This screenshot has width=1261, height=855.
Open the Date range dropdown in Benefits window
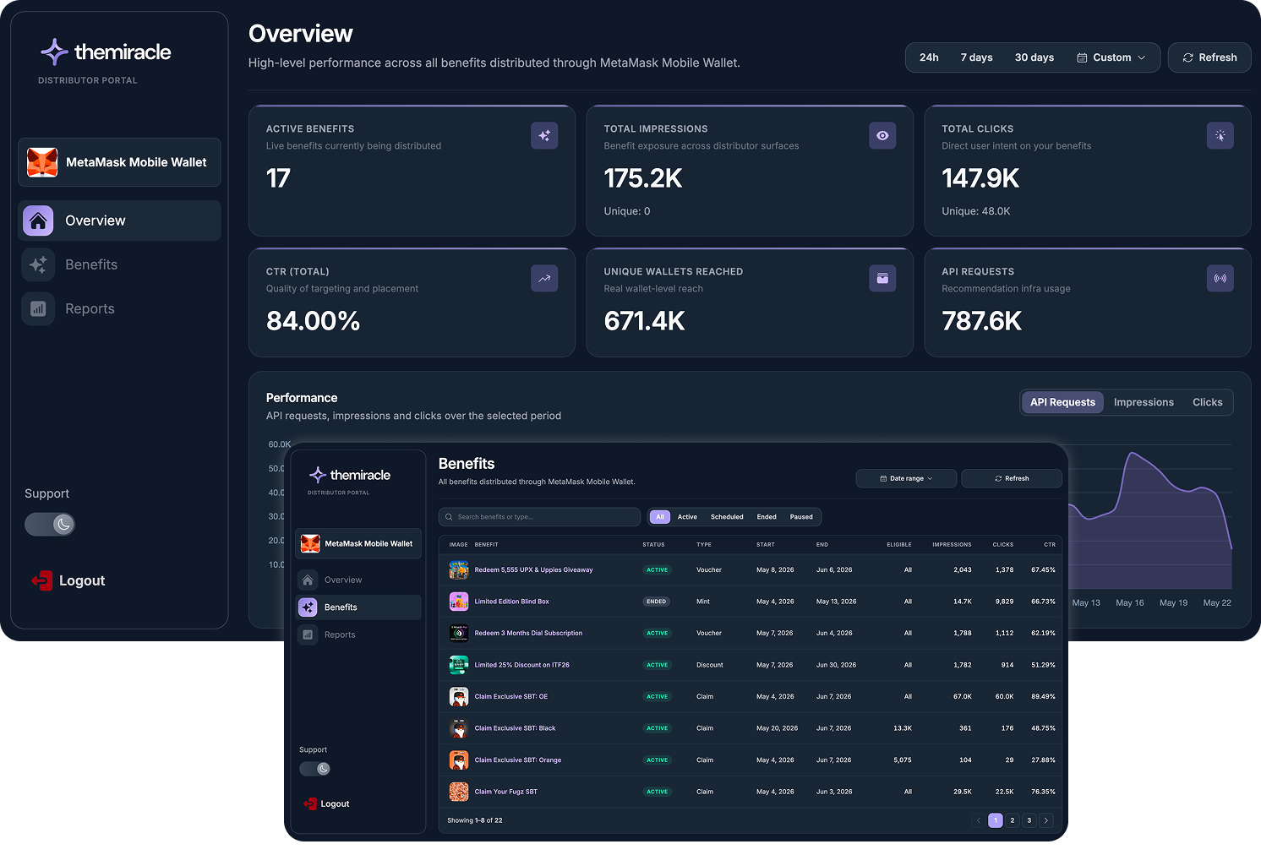[x=906, y=478]
